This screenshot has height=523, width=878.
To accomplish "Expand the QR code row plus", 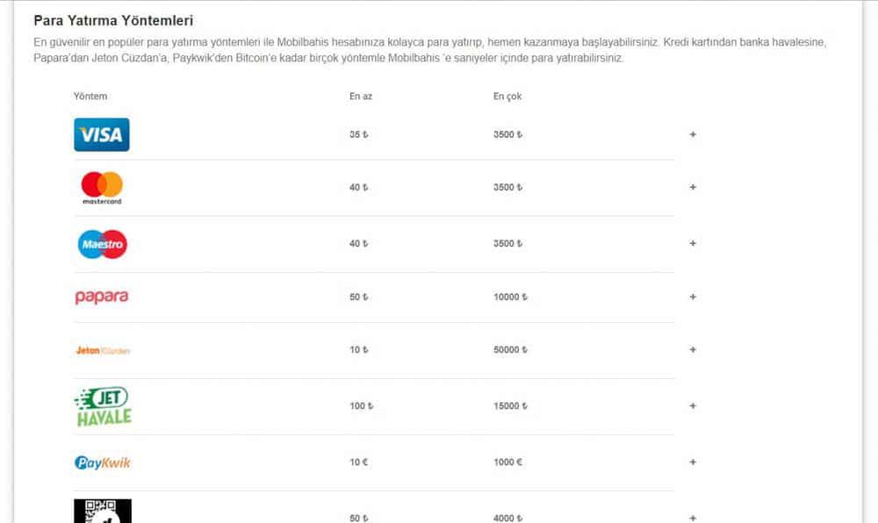I will point(693,518).
